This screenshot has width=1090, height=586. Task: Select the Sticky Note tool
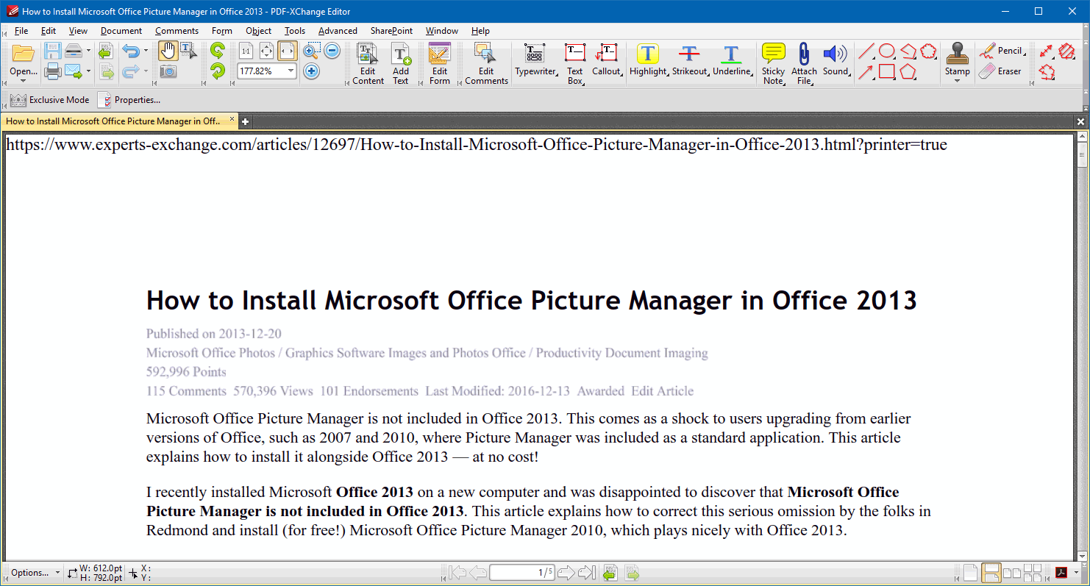tap(773, 64)
